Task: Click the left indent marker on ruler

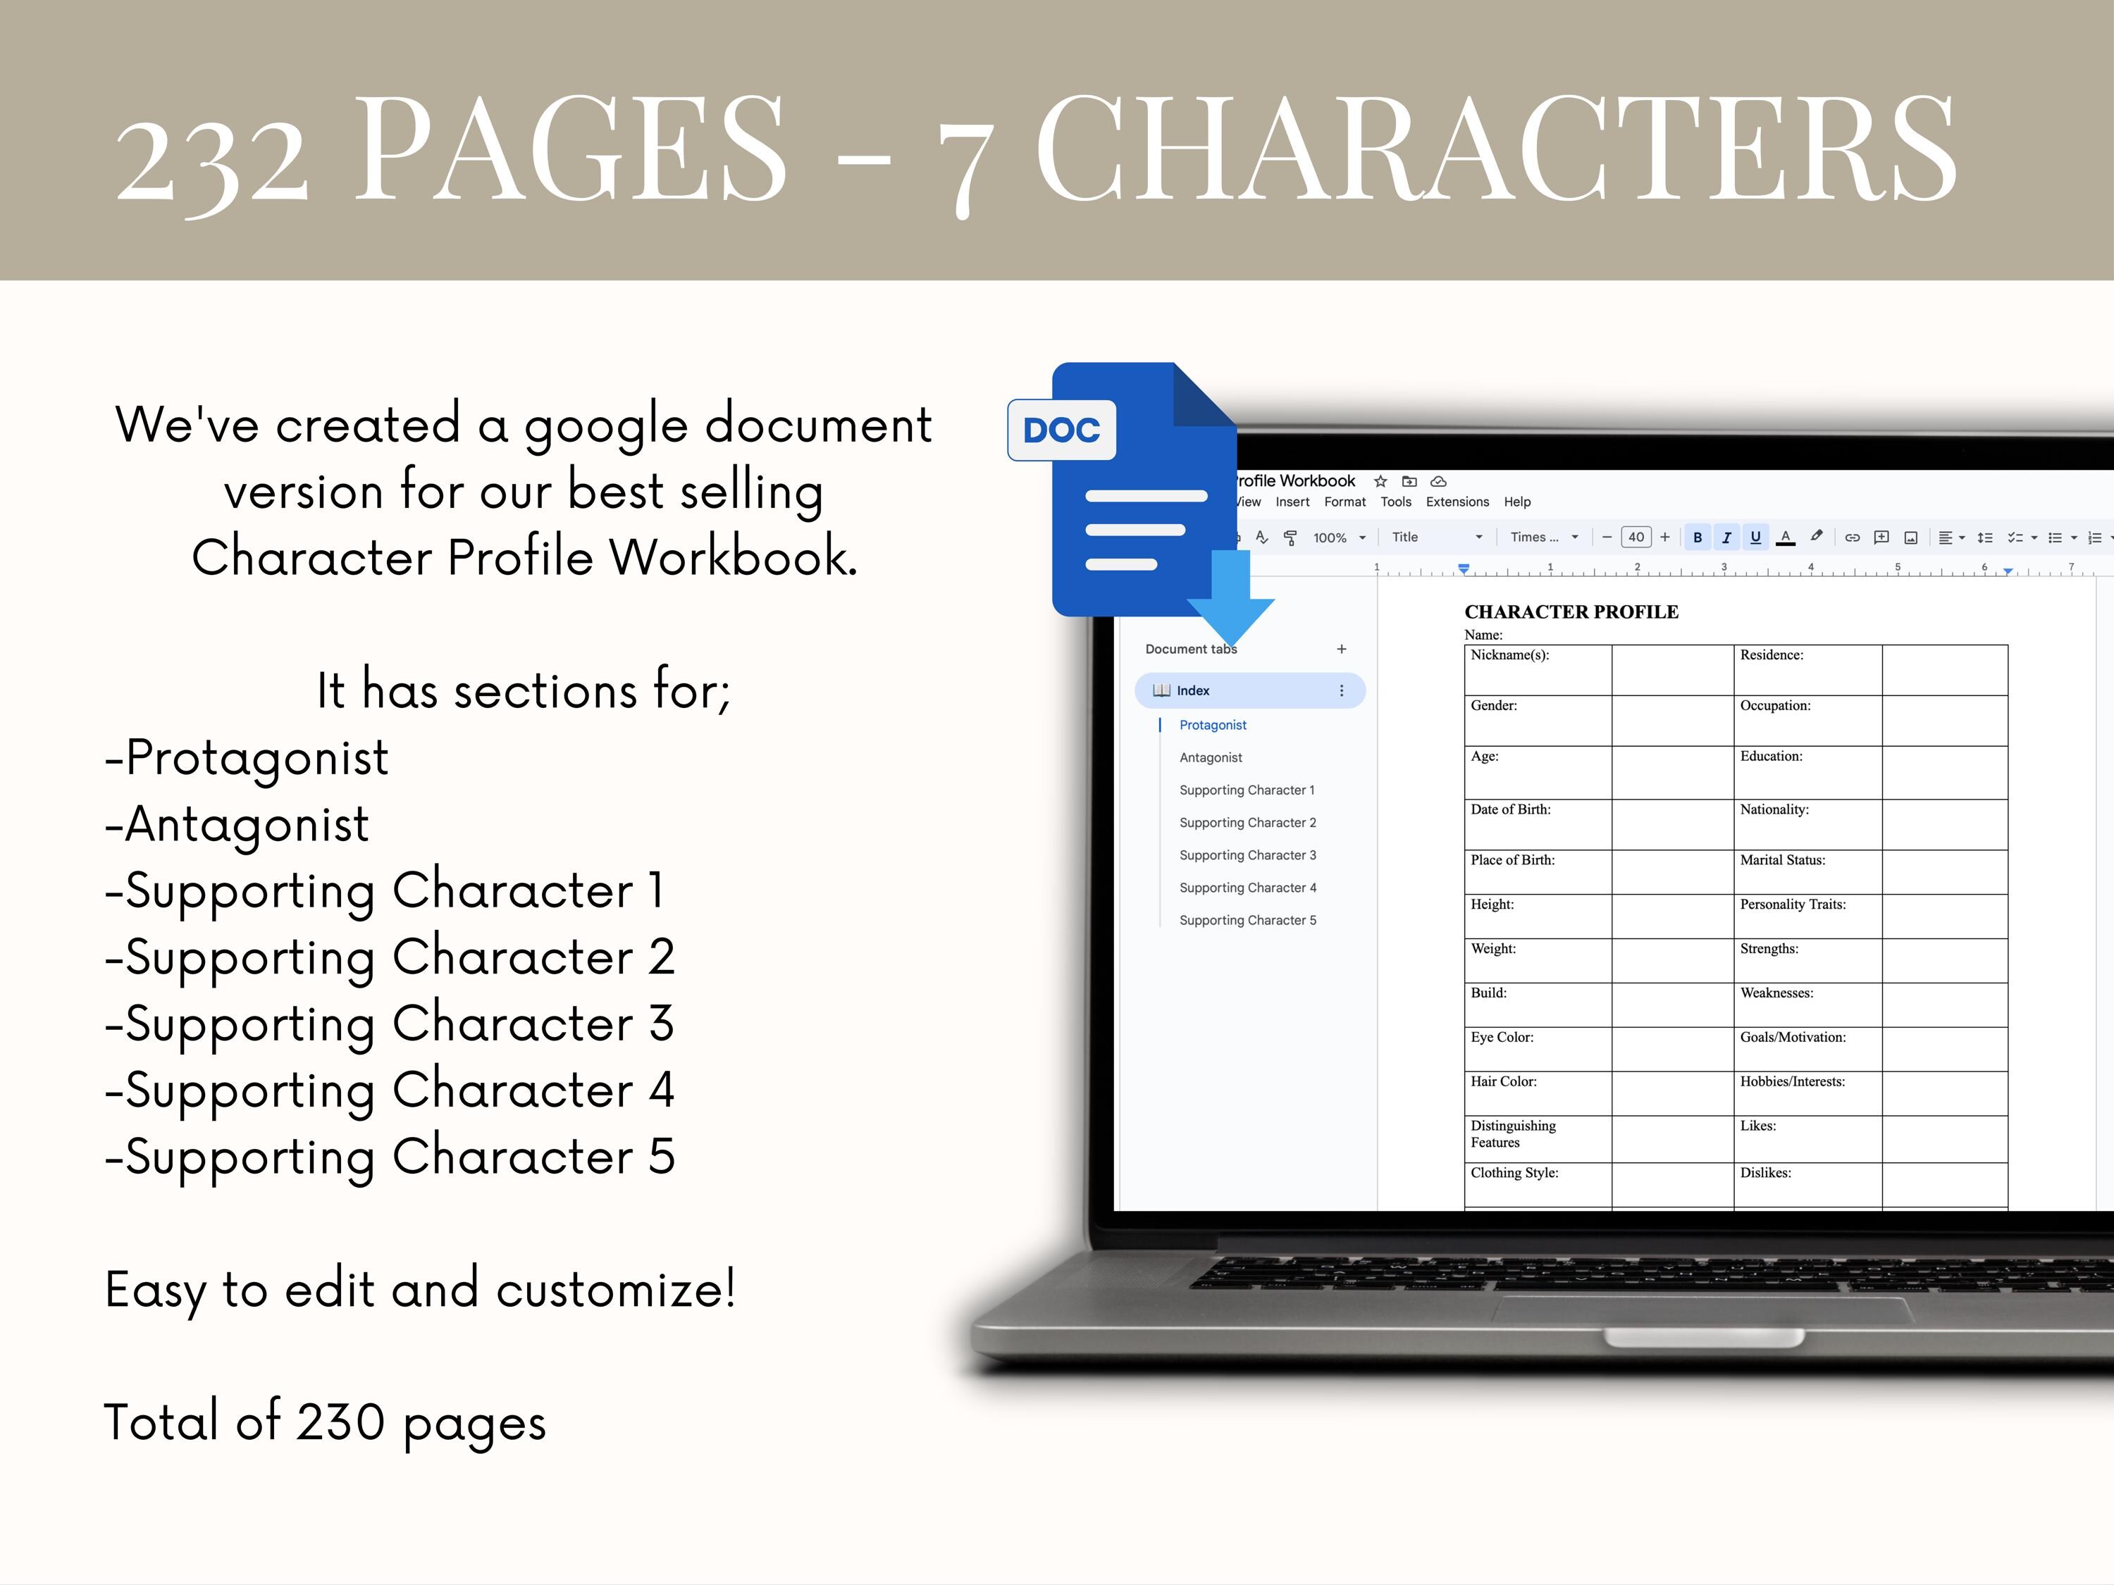Action: point(1463,569)
